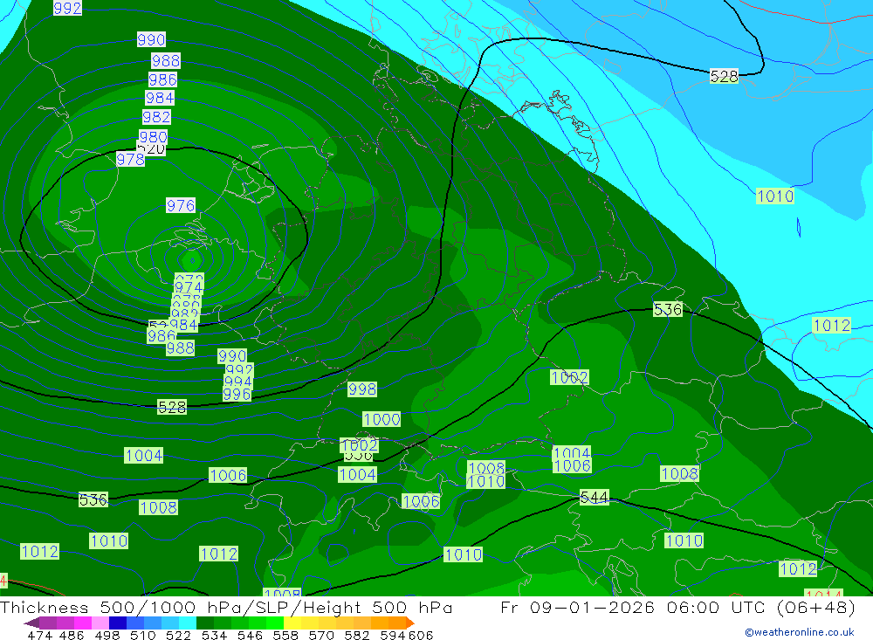Click the 1010 label stacked beneath 1008
Image resolution: width=873 pixels, height=640 pixels.
tap(486, 481)
